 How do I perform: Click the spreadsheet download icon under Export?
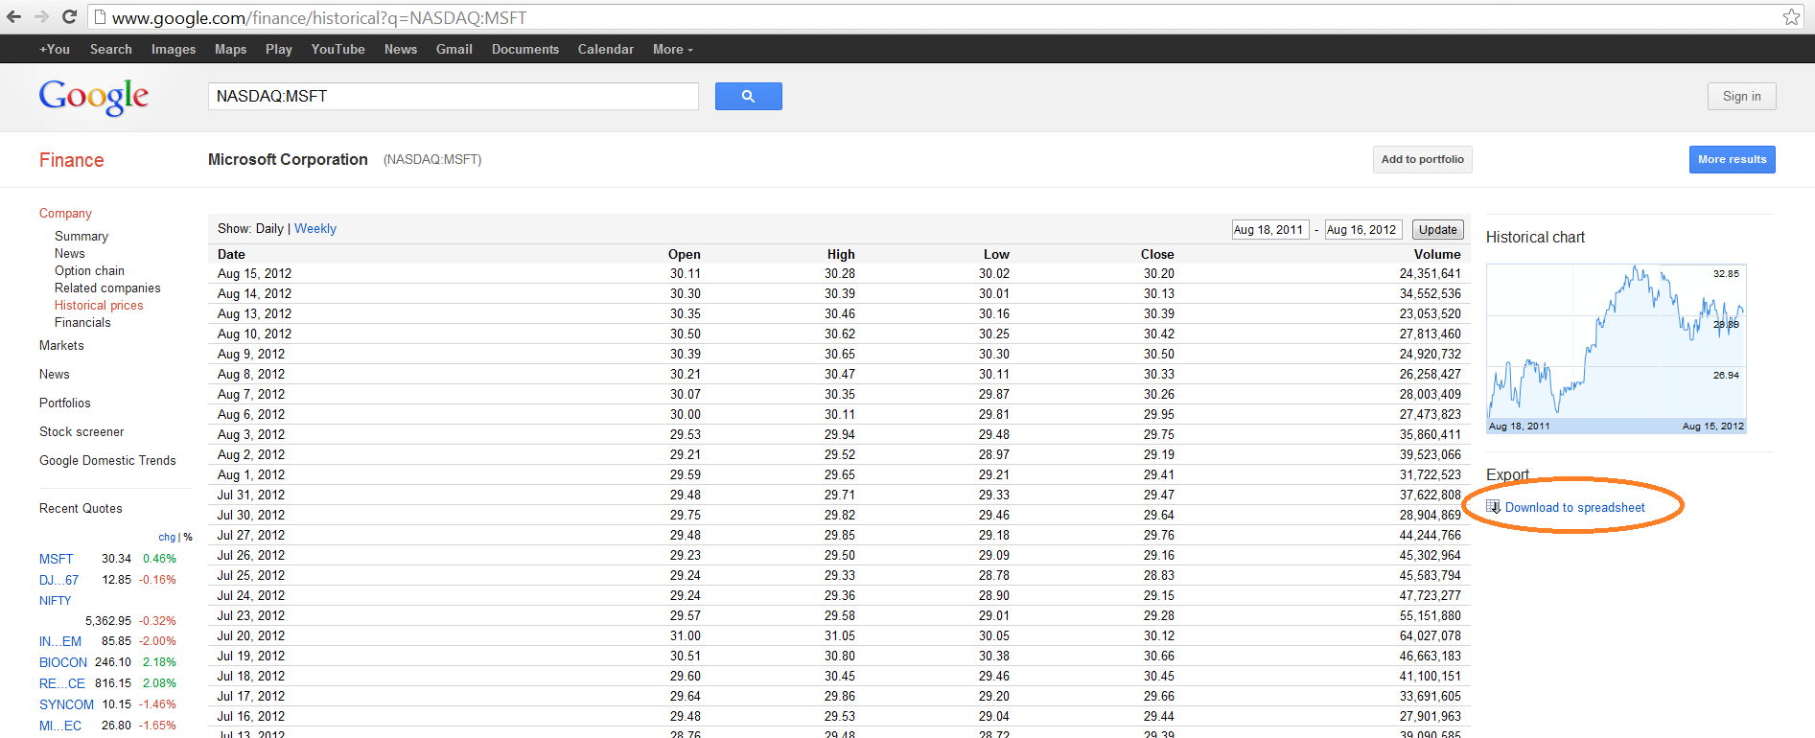pyautogui.click(x=1493, y=507)
